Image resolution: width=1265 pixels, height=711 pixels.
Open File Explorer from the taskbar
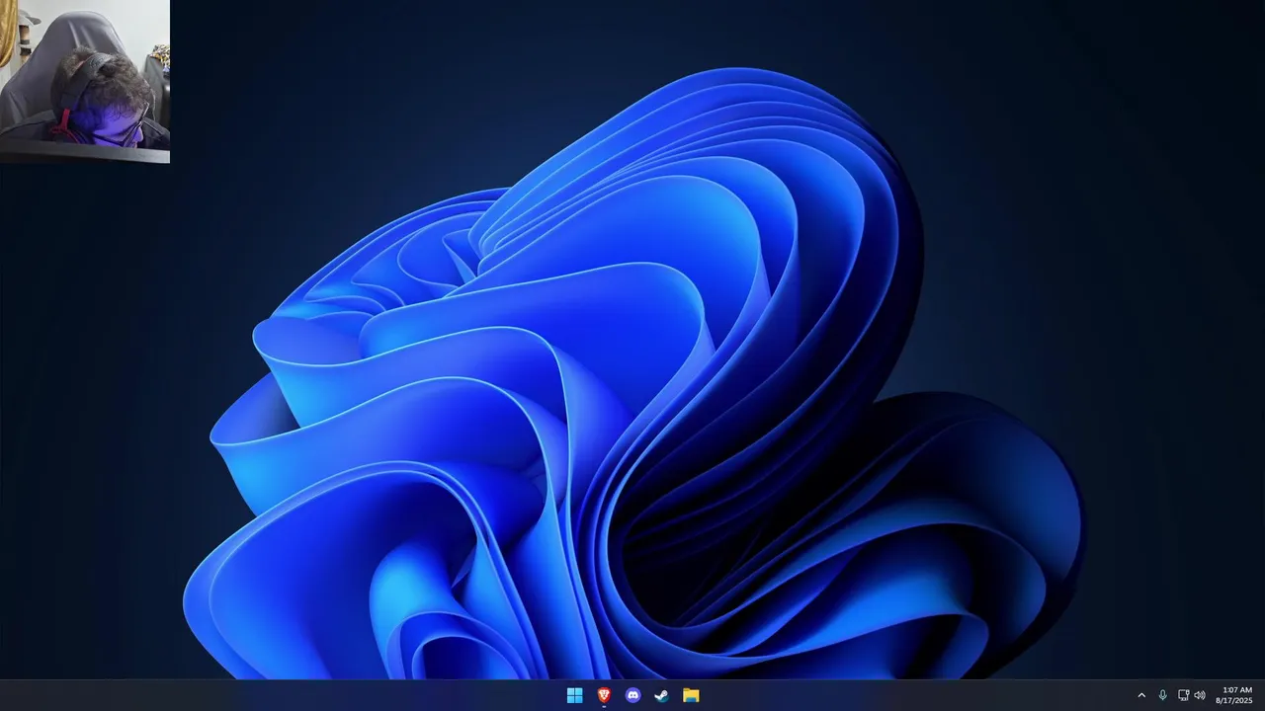click(x=691, y=695)
